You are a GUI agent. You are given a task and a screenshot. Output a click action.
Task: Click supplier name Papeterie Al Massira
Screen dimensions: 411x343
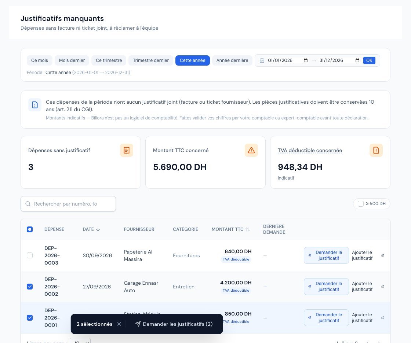pyautogui.click(x=138, y=255)
